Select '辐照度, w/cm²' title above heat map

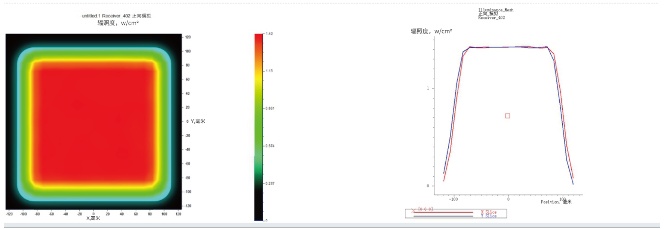[x=118, y=23]
